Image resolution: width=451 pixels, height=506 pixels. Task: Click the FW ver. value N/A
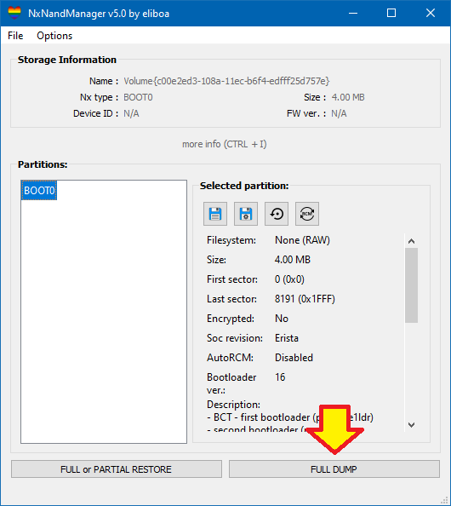coord(339,113)
